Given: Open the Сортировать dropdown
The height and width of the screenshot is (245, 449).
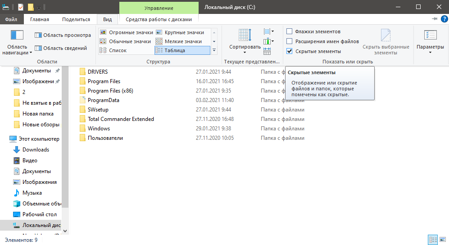Looking at the screenshot, I should pos(245,47).
